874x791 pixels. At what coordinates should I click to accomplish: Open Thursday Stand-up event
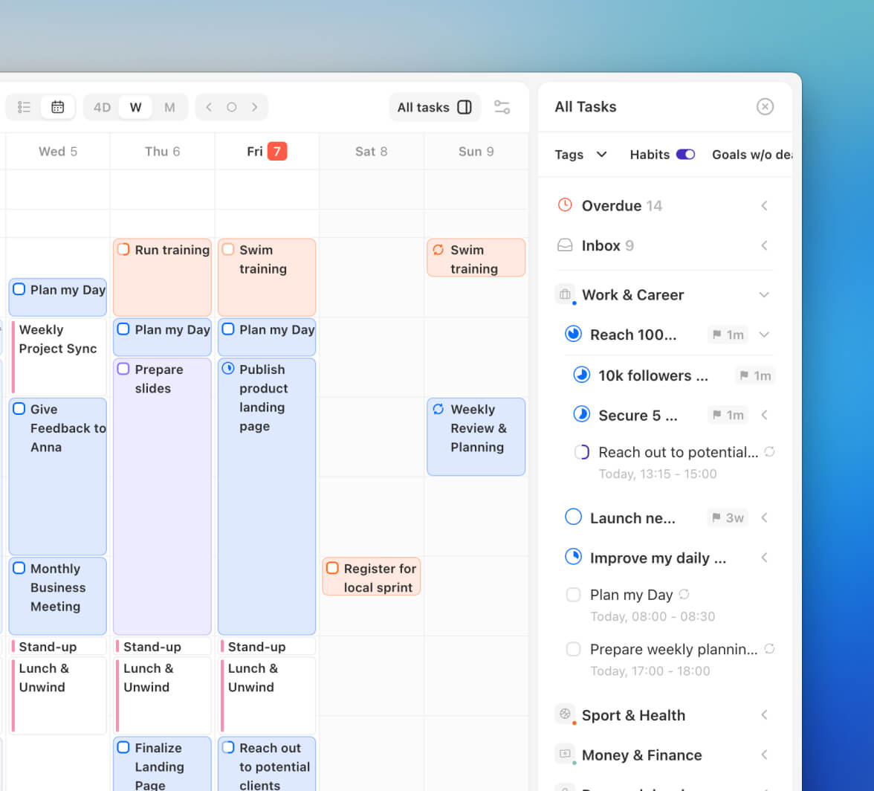pos(162,647)
